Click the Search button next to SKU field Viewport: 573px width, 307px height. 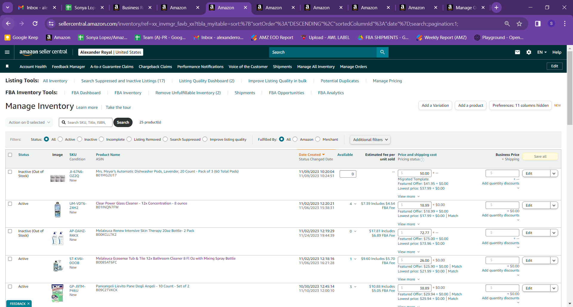click(123, 122)
